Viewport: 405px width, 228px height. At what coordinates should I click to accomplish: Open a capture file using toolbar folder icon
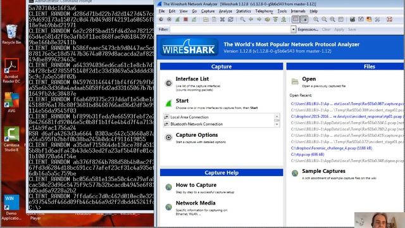tap(206, 20)
